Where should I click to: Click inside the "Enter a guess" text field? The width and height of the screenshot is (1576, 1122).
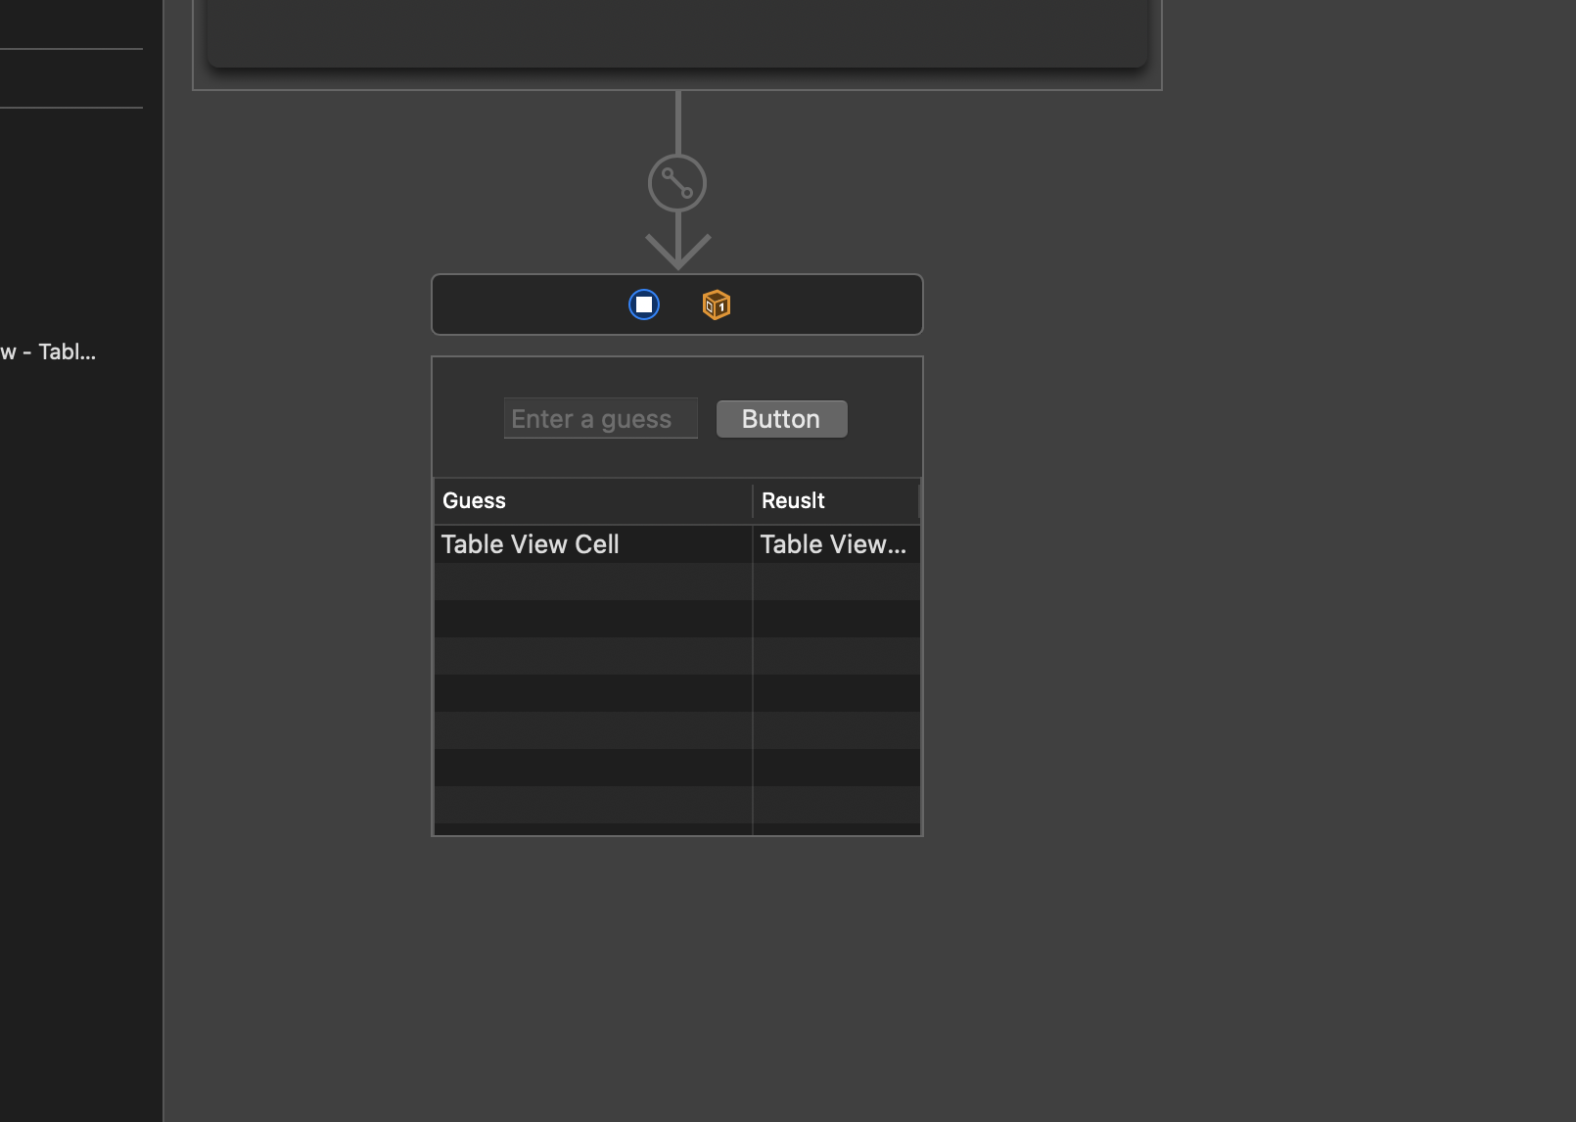click(x=600, y=419)
